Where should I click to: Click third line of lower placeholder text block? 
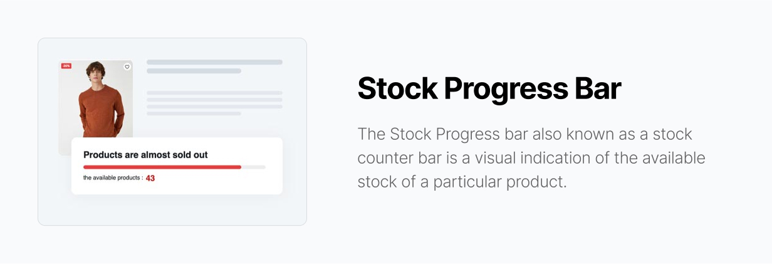pyautogui.click(x=214, y=107)
